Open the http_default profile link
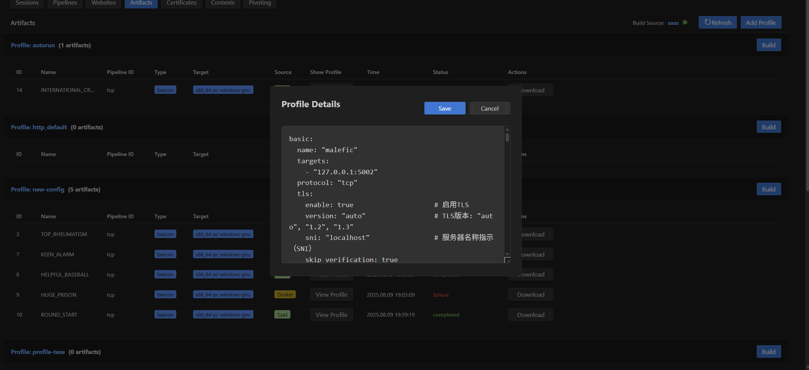The width and height of the screenshot is (809, 370). (39, 127)
